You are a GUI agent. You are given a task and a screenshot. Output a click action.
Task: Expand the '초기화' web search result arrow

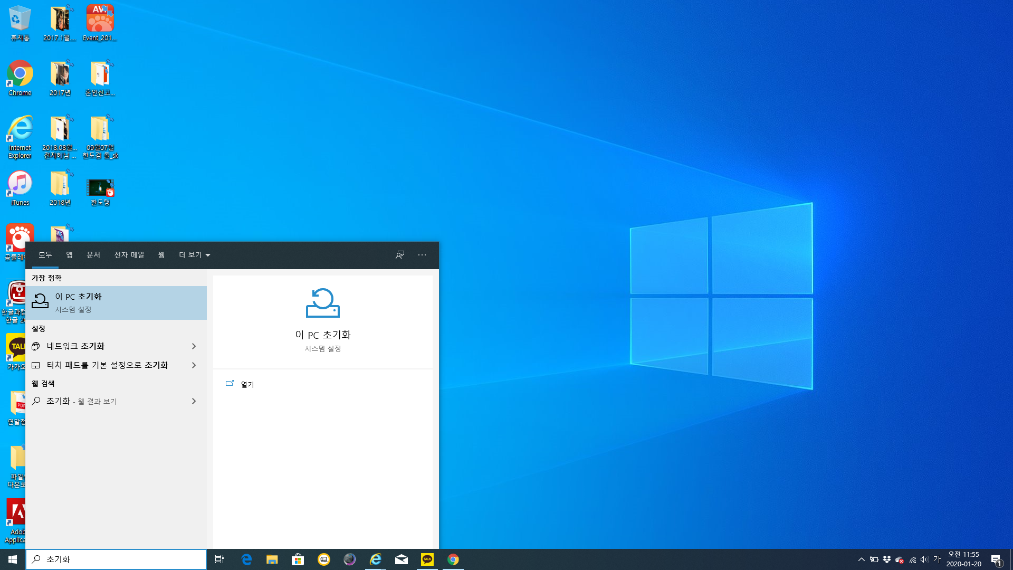coord(194,401)
